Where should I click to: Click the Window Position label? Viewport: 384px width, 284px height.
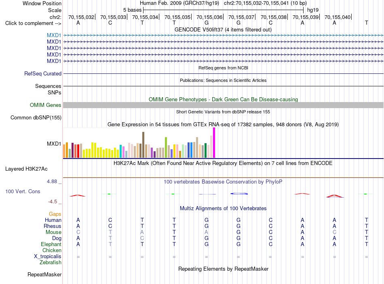click(42, 3)
